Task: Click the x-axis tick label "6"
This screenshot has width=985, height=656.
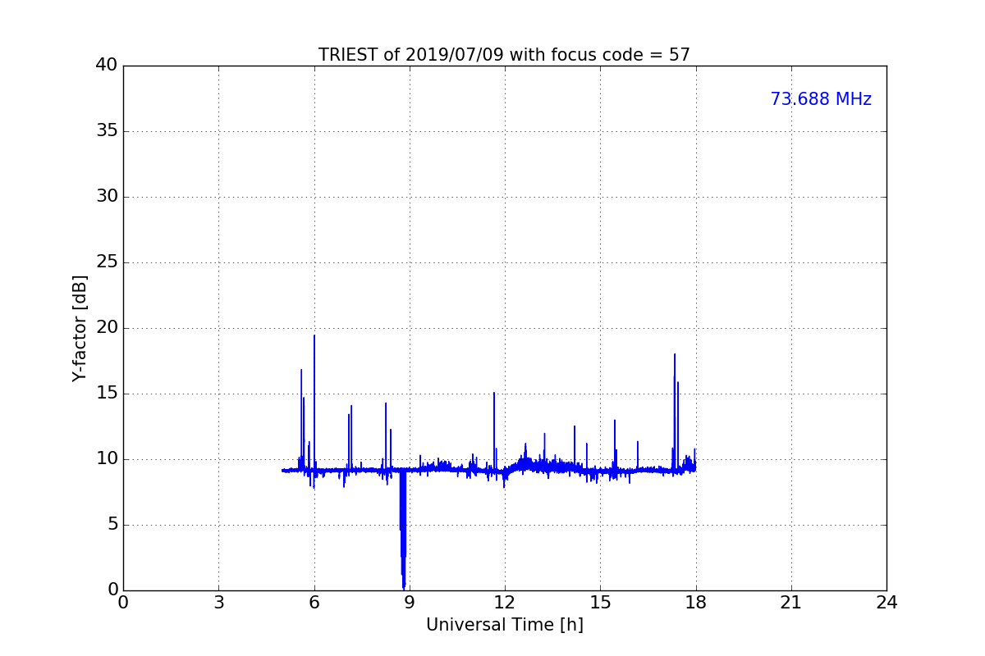Action: click(314, 603)
